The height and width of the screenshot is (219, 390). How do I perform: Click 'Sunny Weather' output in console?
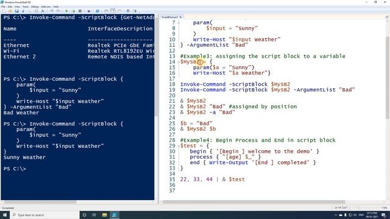point(24,158)
